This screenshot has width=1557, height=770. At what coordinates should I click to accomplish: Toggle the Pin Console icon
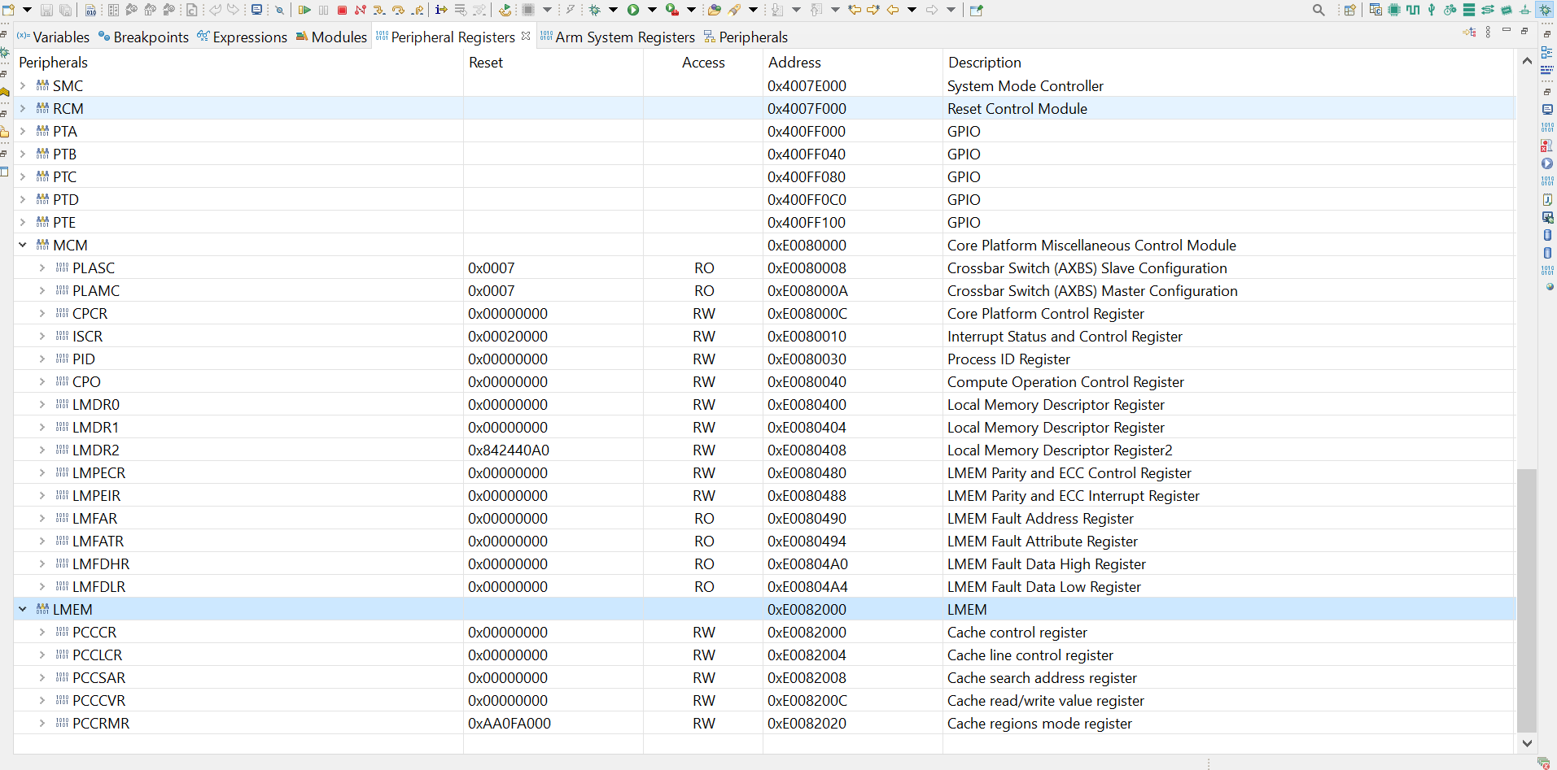pos(975,11)
